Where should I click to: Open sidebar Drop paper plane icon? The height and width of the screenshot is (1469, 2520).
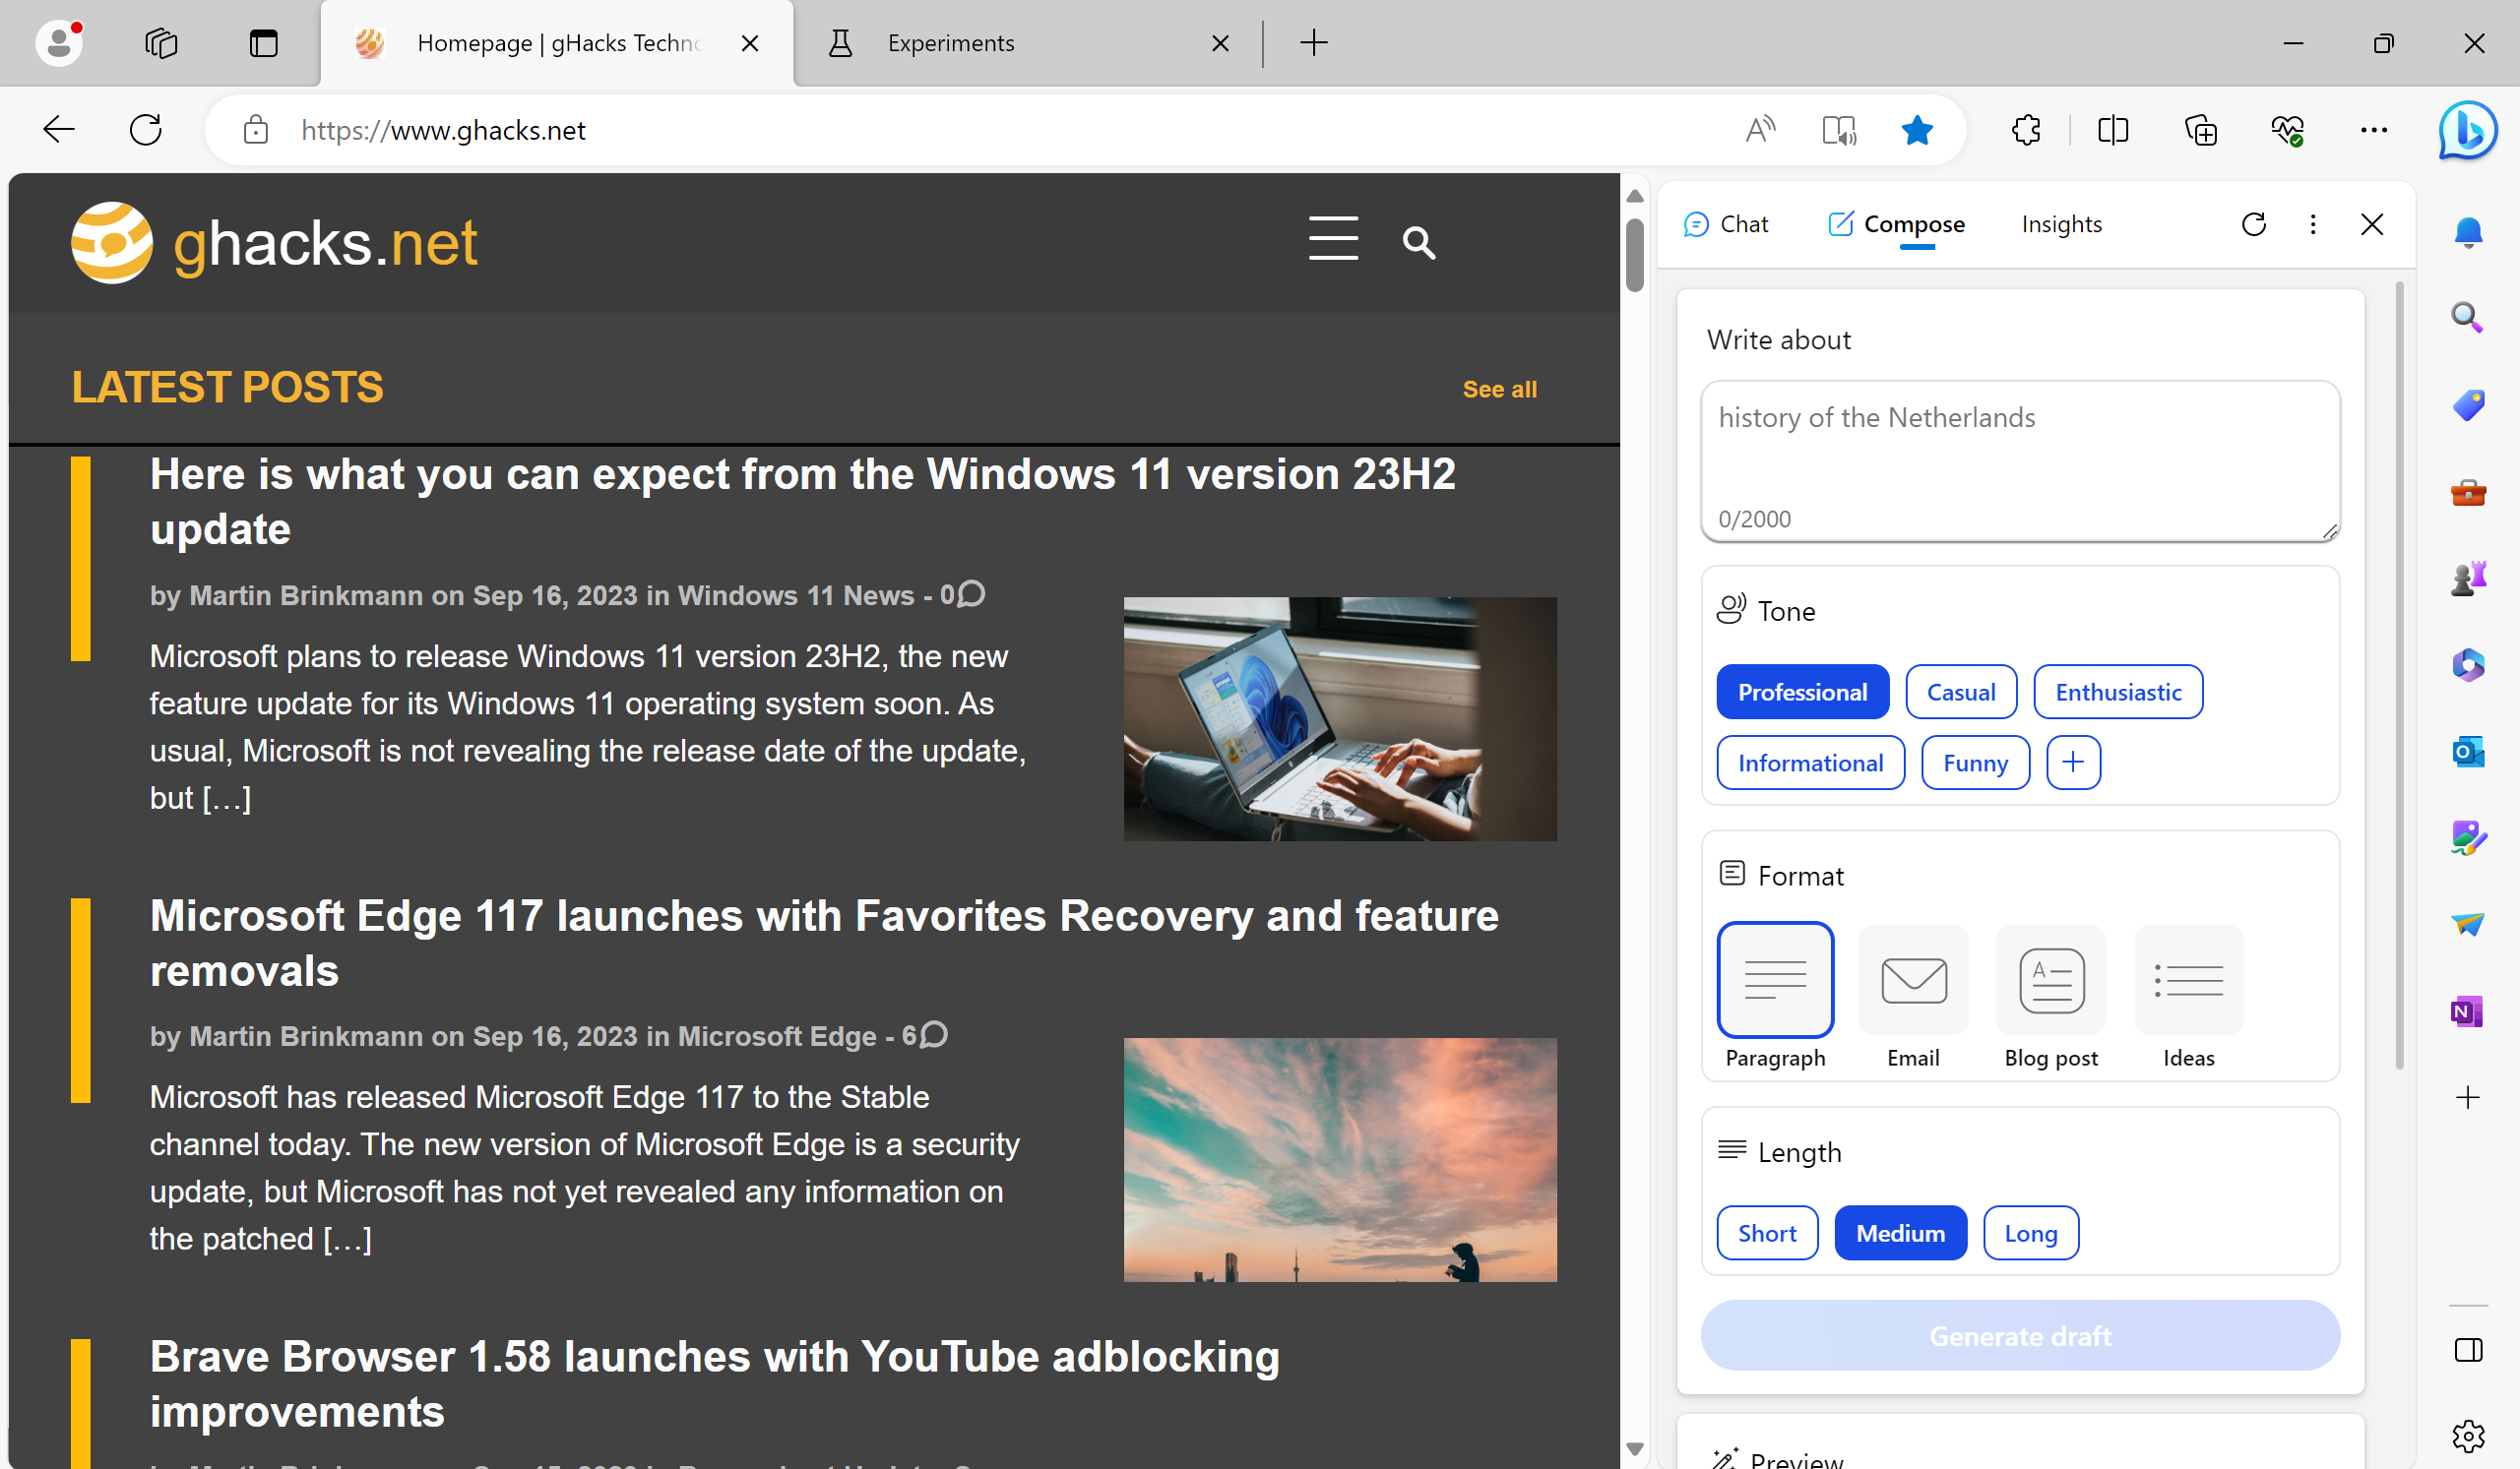tap(2467, 925)
